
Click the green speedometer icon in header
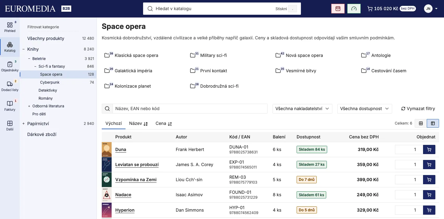coord(354,9)
